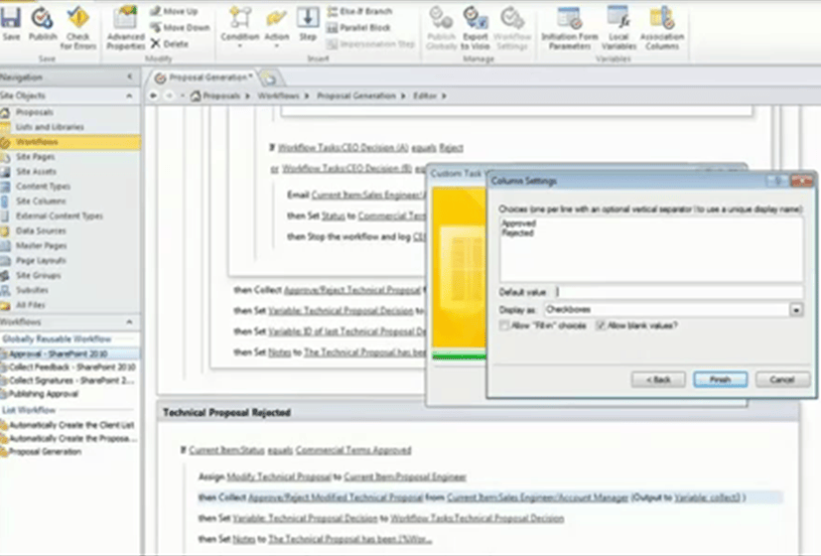Run Check for Errors

tap(78, 27)
